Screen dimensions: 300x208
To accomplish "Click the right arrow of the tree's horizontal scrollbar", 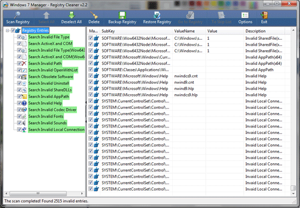I will (x=82, y=193).
